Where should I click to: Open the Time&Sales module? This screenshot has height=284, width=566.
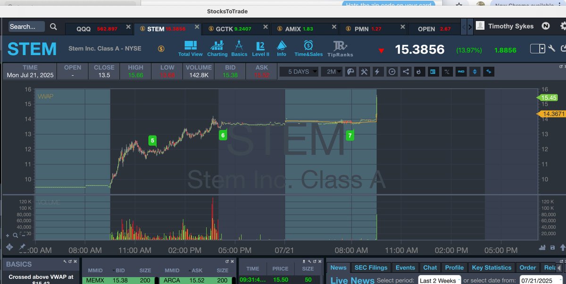308,48
